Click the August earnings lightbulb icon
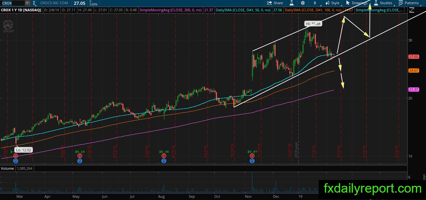Viewport: 426px width, 200px height. point(164,160)
